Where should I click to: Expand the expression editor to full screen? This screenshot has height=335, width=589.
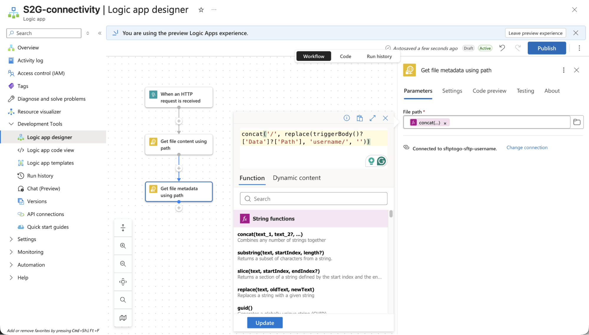373,118
